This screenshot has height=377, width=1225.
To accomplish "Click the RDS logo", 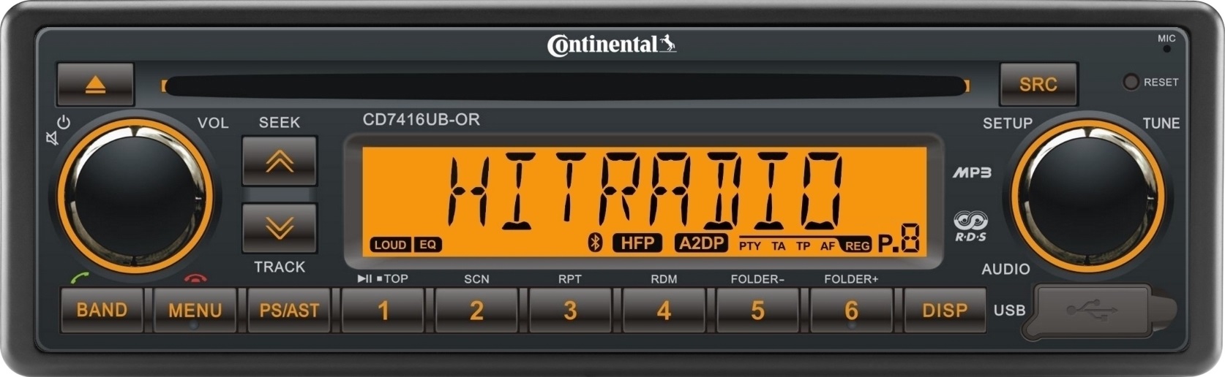I will point(971,226).
